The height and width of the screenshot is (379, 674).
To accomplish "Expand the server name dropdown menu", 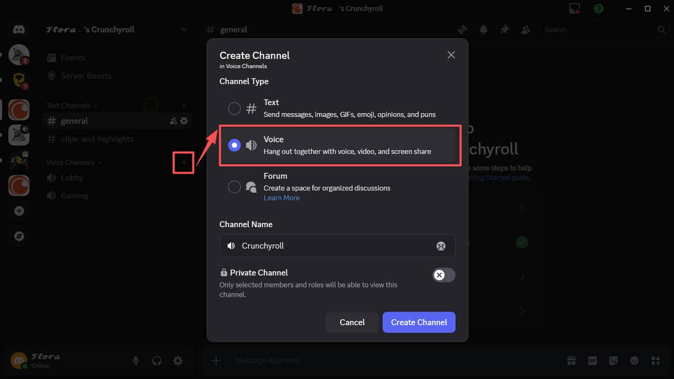I will point(183,29).
